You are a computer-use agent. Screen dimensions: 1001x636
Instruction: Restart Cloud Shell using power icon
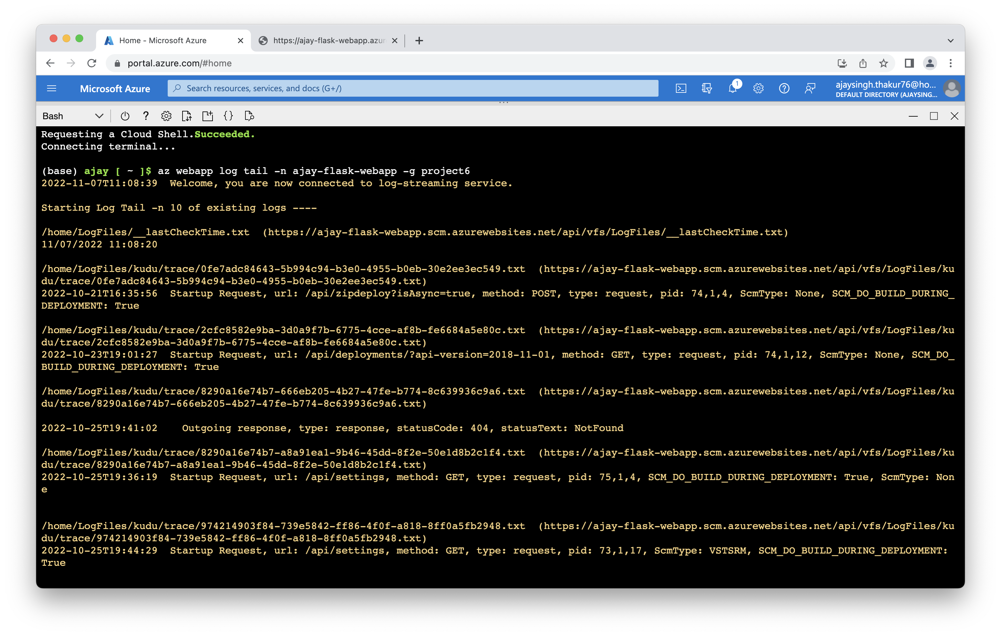click(125, 116)
